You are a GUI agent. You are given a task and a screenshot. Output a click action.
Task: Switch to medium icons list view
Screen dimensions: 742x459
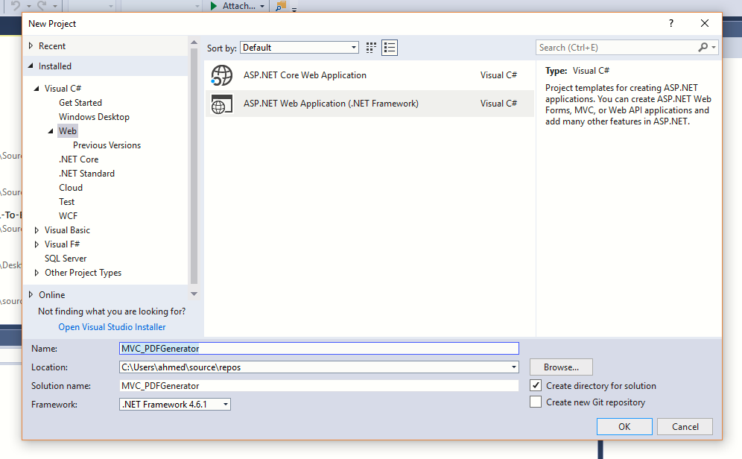390,48
